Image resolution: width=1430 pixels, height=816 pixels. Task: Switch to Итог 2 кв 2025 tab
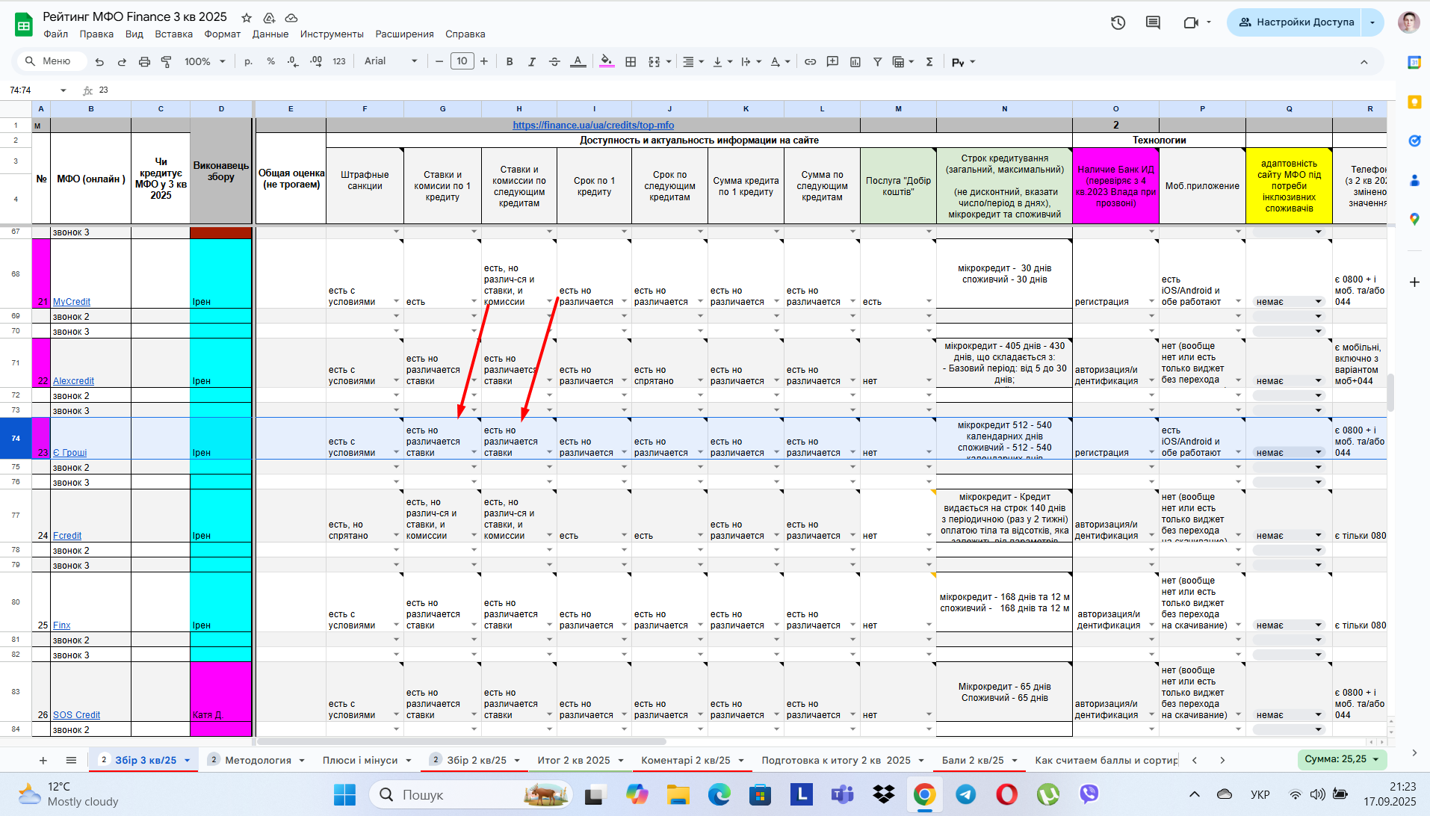(574, 761)
